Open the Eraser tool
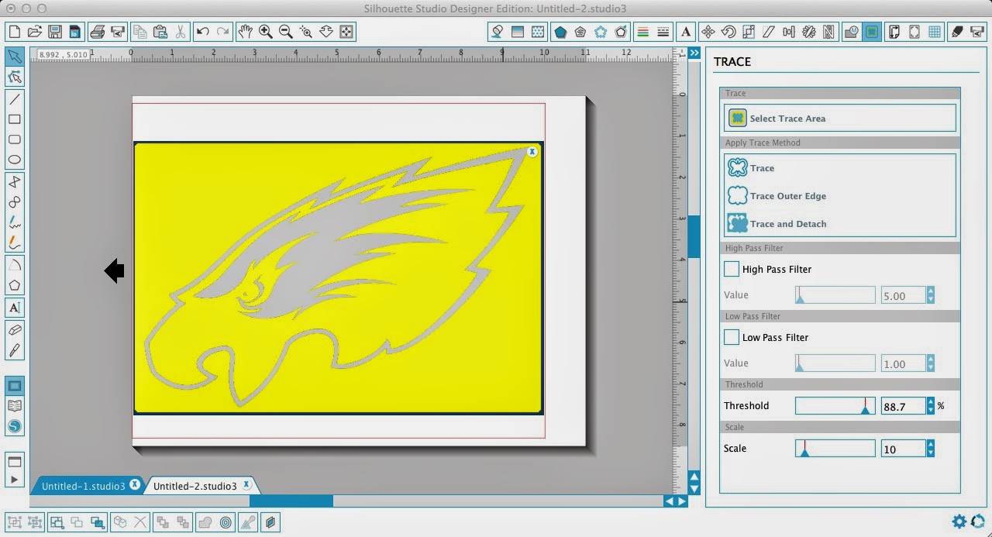The image size is (992, 537). tap(14, 329)
